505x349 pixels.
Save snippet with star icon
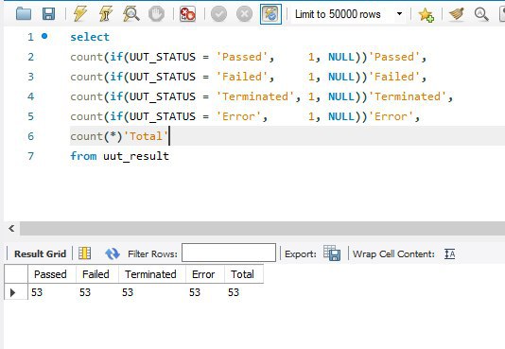pos(426,15)
